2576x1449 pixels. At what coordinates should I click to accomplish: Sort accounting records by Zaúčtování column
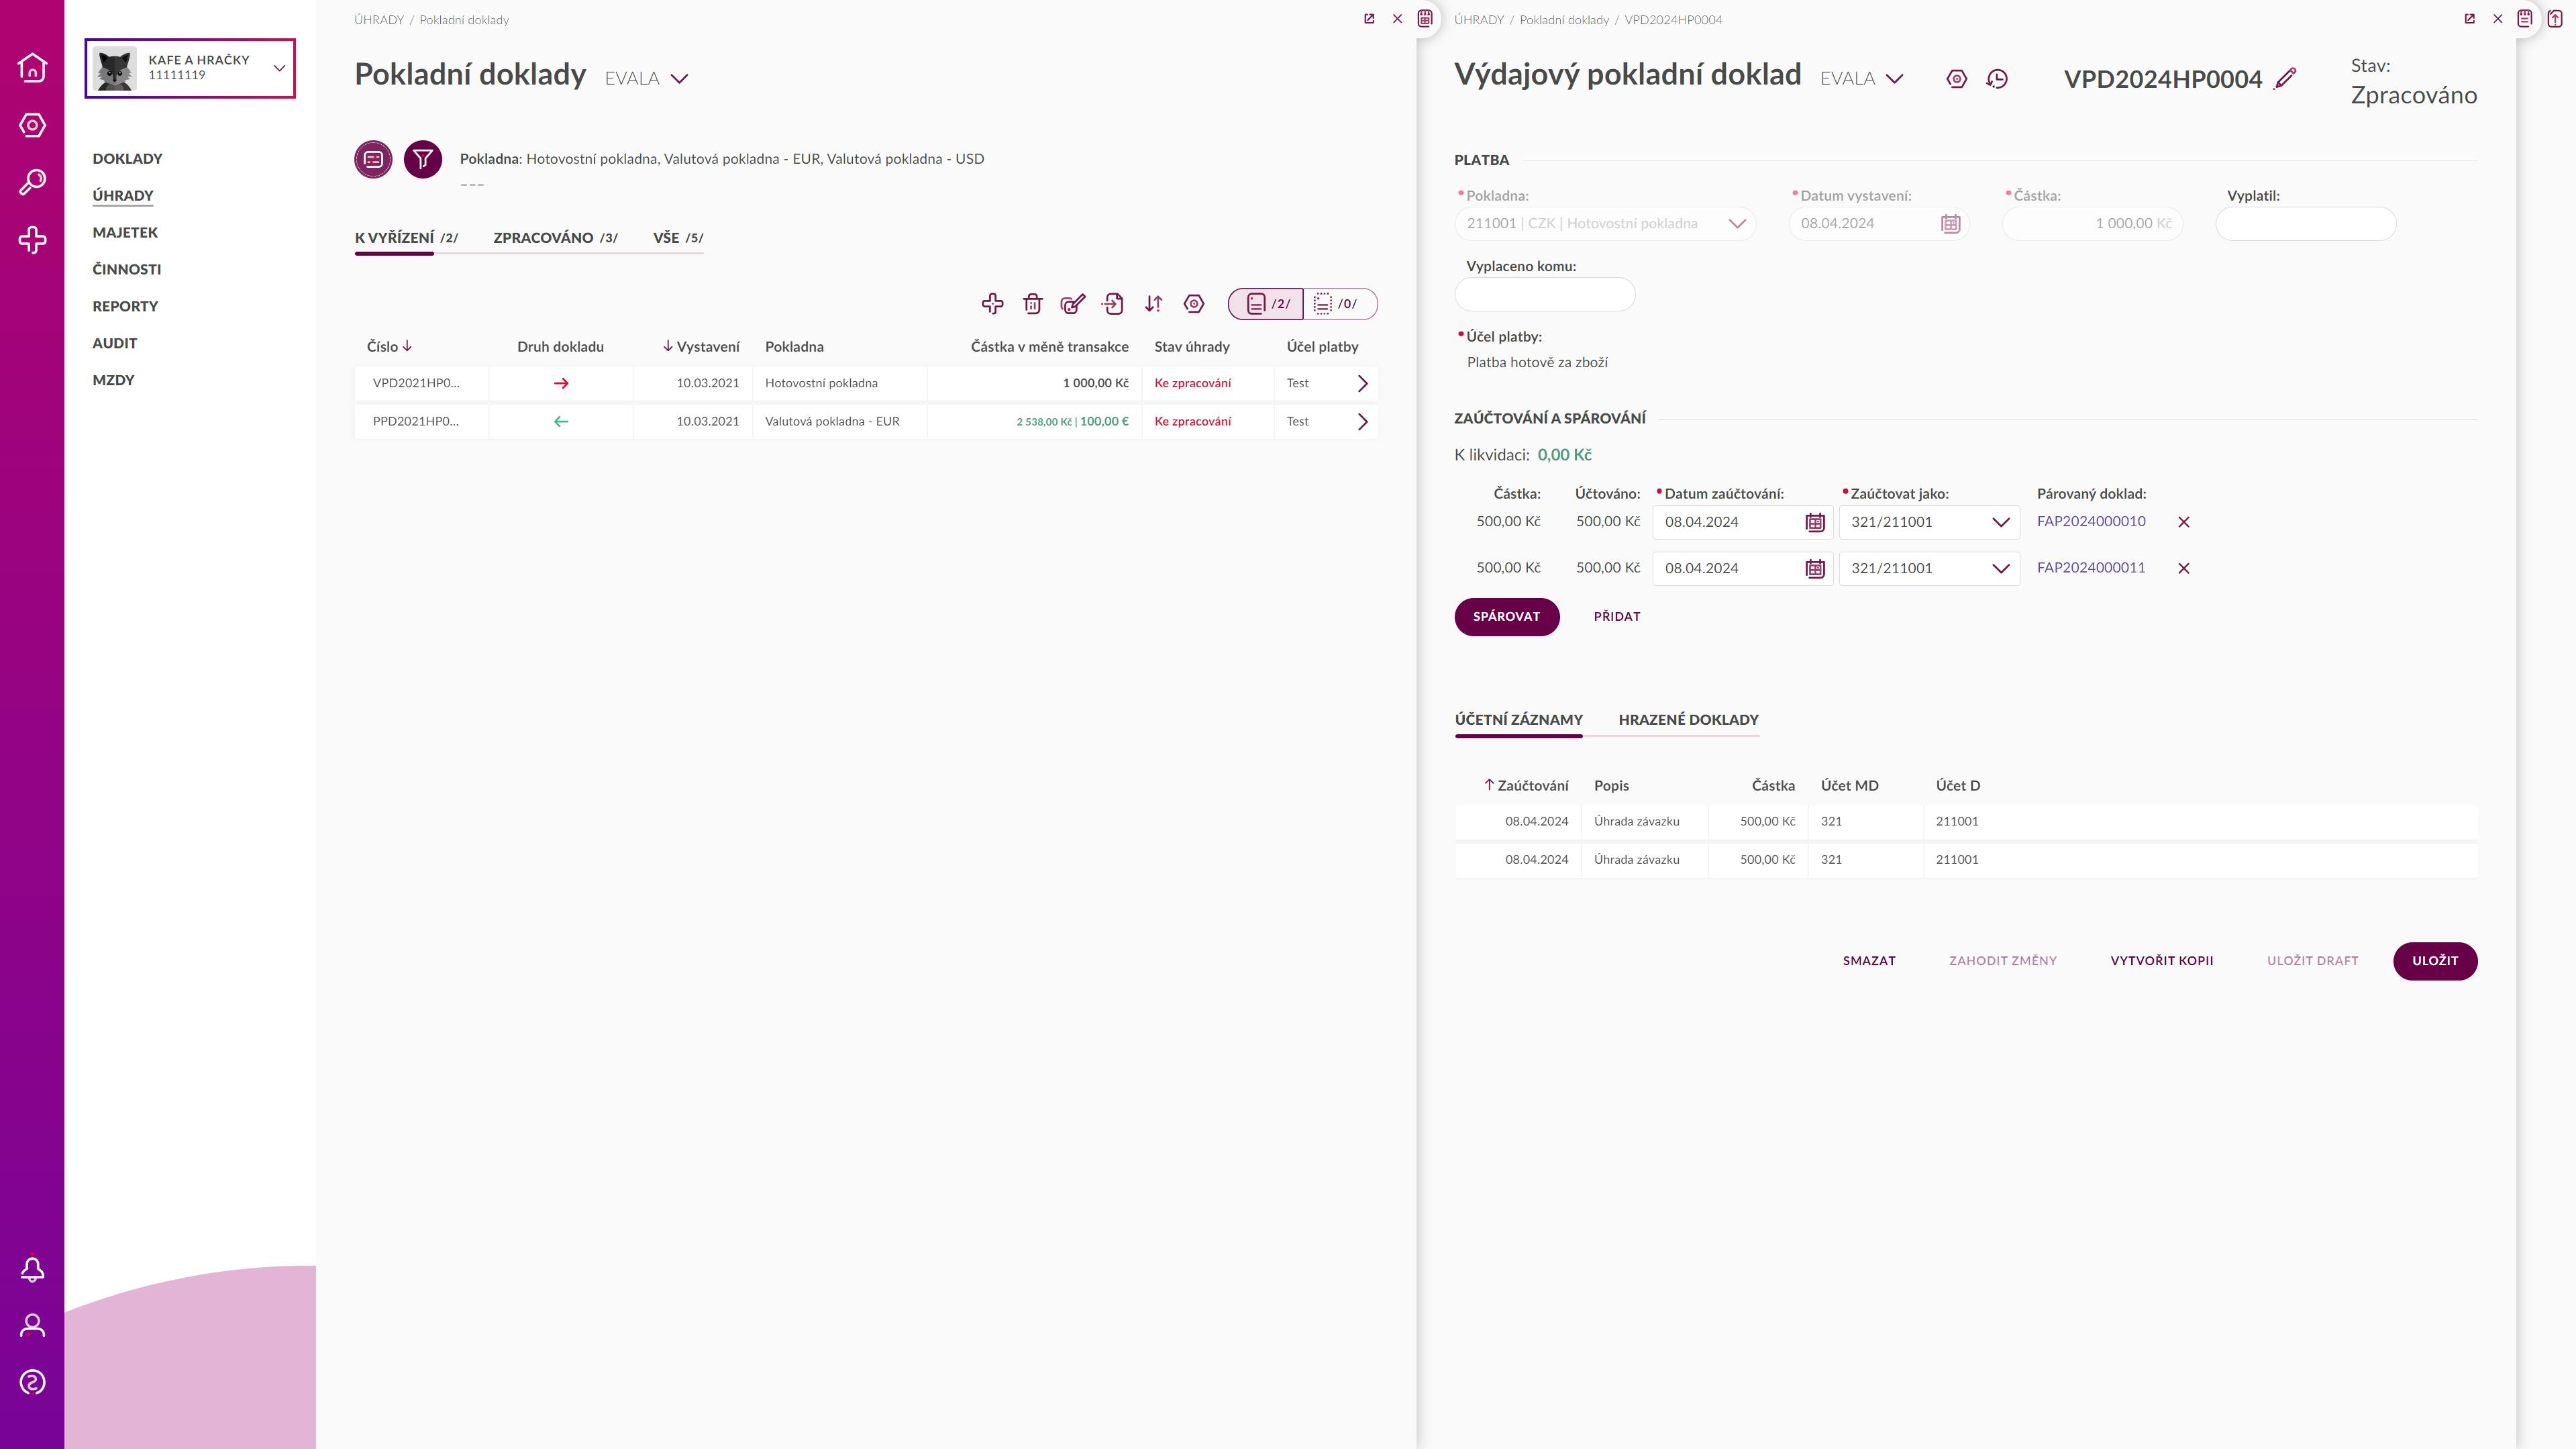click(x=1526, y=786)
